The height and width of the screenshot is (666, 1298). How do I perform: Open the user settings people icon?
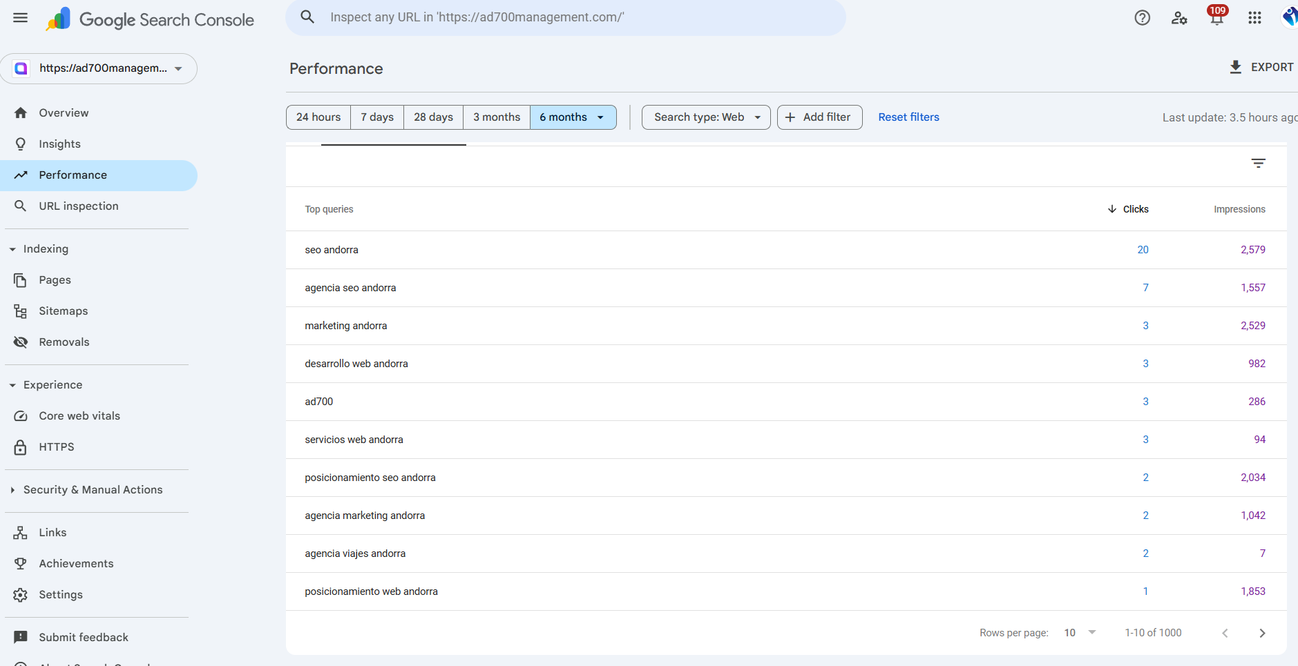[1179, 18]
